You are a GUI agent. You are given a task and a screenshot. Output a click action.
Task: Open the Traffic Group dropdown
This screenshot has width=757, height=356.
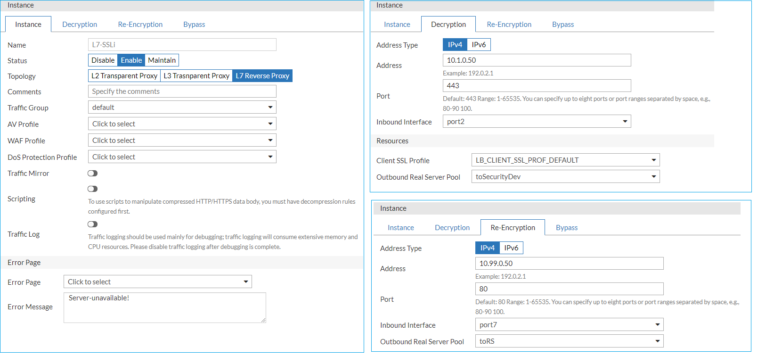pyautogui.click(x=182, y=108)
